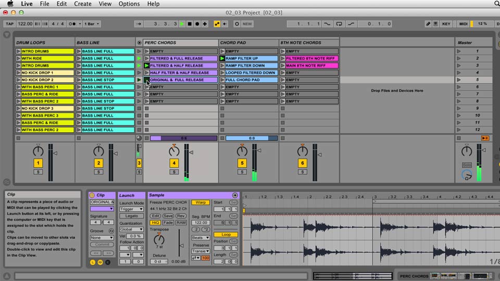Toggle the computer MIDI keyboard icon
Image resolution: width=500 pixels, height=281 pixels.
[x=435, y=24]
